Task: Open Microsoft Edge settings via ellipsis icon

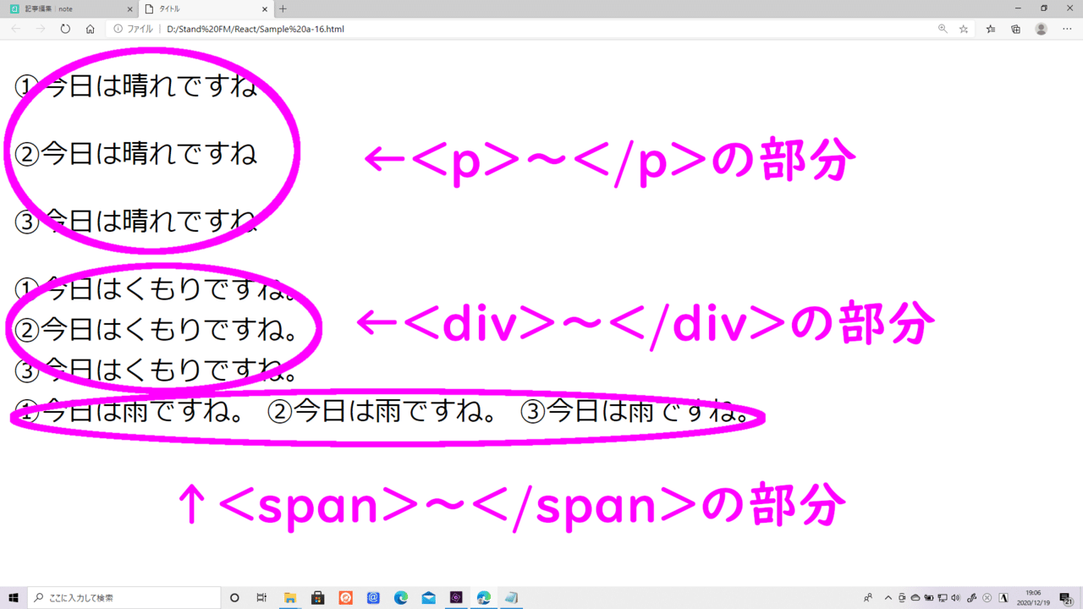Action: (x=1067, y=29)
